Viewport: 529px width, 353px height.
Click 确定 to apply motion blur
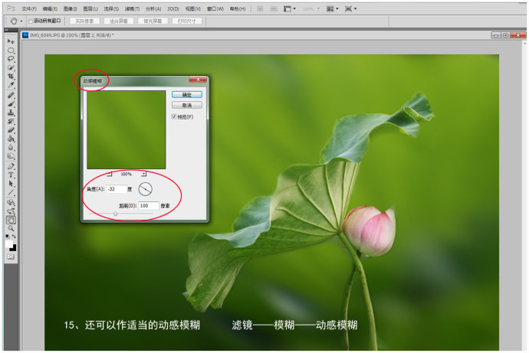coord(186,95)
